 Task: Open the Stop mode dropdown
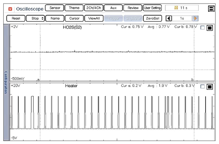(35, 19)
